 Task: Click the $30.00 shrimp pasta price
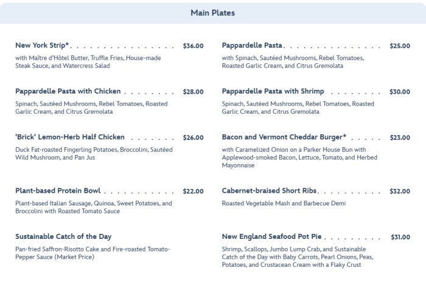[x=400, y=92]
